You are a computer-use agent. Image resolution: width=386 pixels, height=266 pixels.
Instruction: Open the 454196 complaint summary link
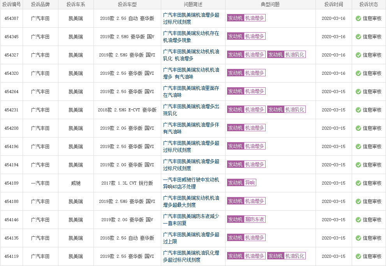[x=191, y=147]
